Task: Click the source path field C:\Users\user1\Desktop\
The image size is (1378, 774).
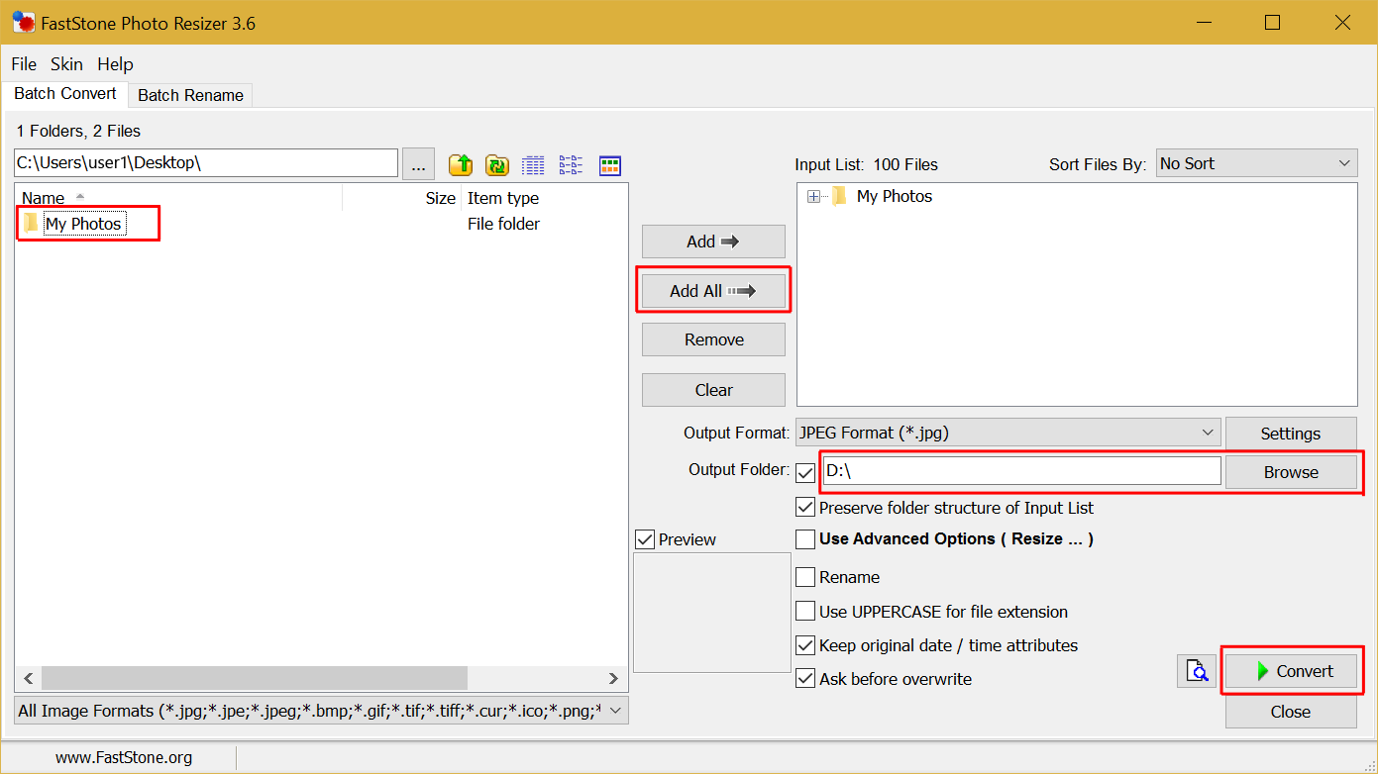Action: (206, 163)
